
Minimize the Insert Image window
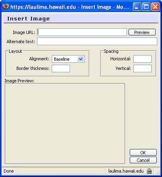[x=137, y=6]
